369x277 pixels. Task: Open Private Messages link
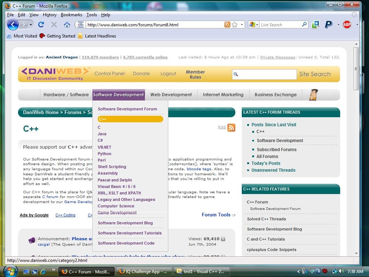click(277, 57)
